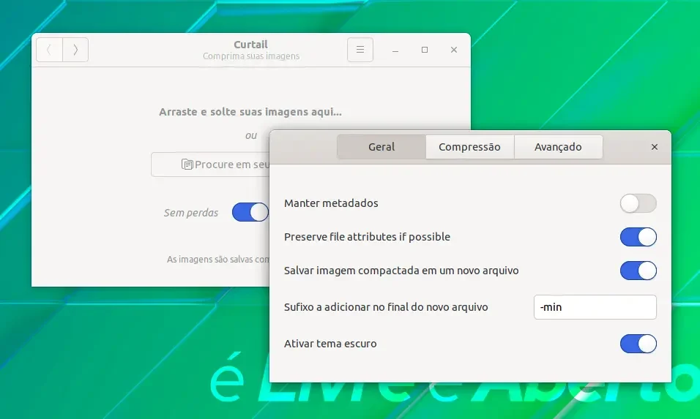Click the Curtail title in the header bar
Image resolution: width=700 pixels, height=419 pixels.
(x=250, y=45)
